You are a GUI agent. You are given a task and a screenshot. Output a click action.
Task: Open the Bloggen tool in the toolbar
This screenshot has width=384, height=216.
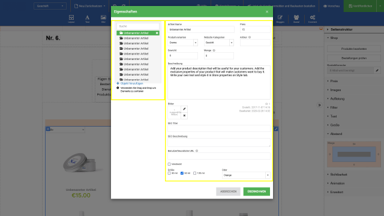280,19
